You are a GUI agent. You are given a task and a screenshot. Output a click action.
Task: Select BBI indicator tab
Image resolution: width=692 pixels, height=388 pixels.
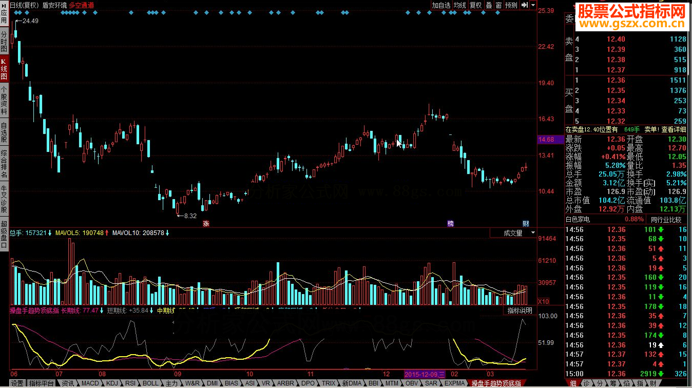[373, 383]
